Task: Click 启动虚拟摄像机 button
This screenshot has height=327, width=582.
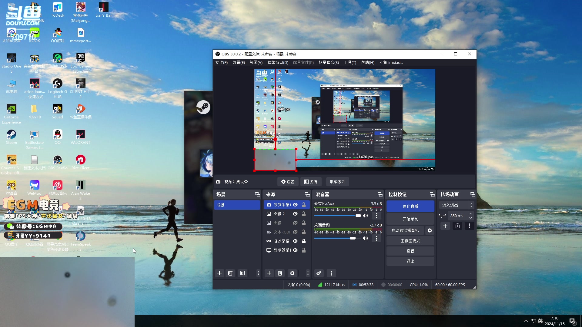Action: pos(405,230)
